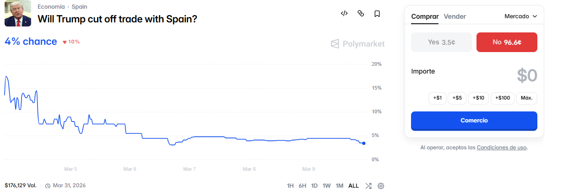Screen dimensions: 563x195
Task: Set chart range to 1W
Action: point(326,186)
